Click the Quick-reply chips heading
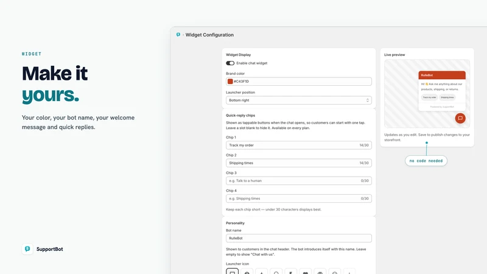 pos(240,115)
